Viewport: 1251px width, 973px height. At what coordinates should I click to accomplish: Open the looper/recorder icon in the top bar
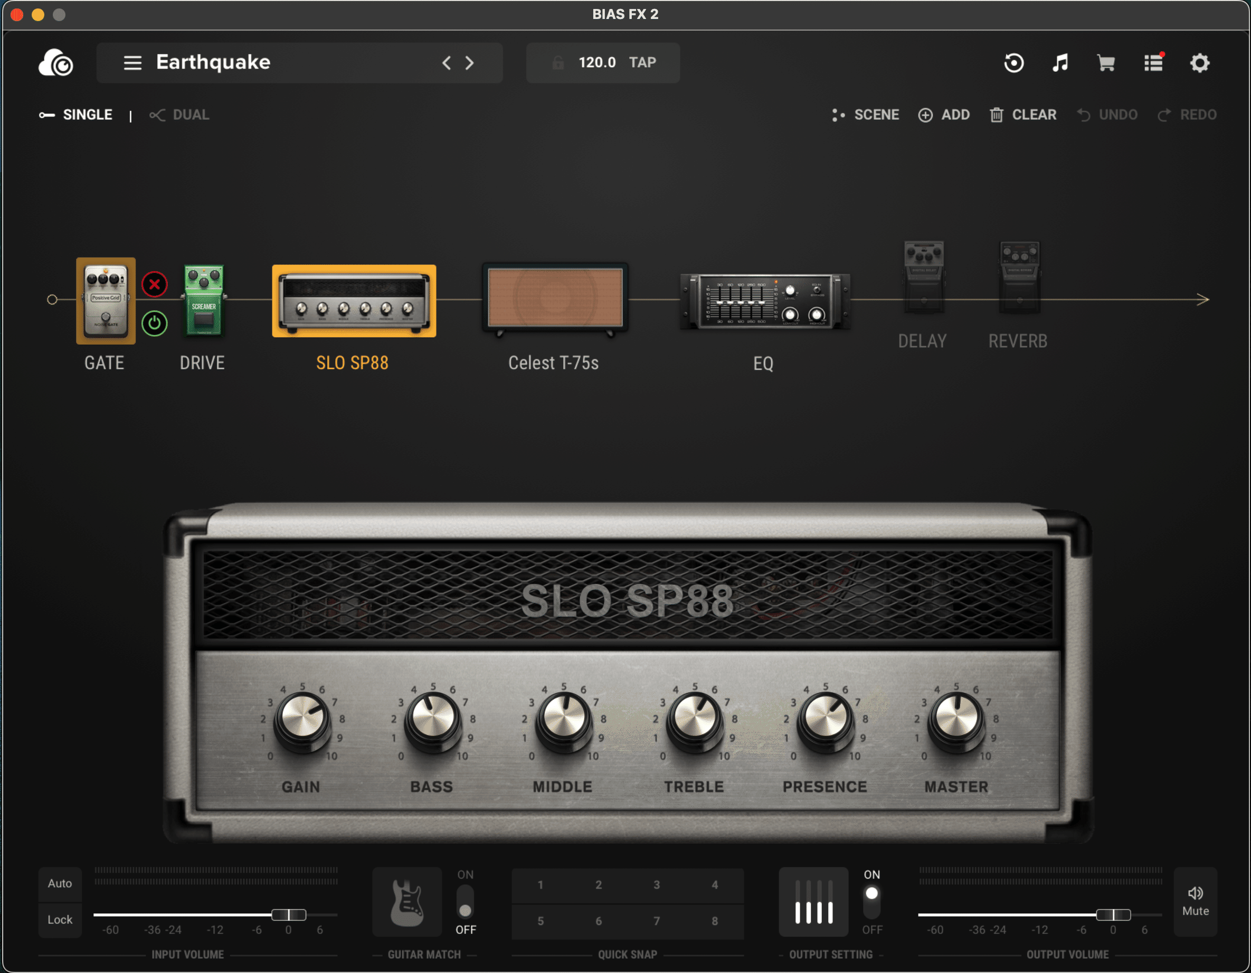coord(1014,63)
